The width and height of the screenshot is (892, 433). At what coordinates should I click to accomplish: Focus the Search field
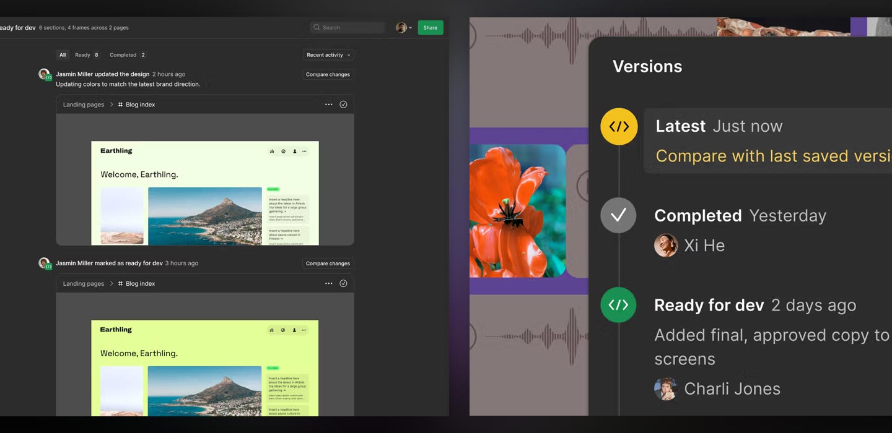[348, 28]
